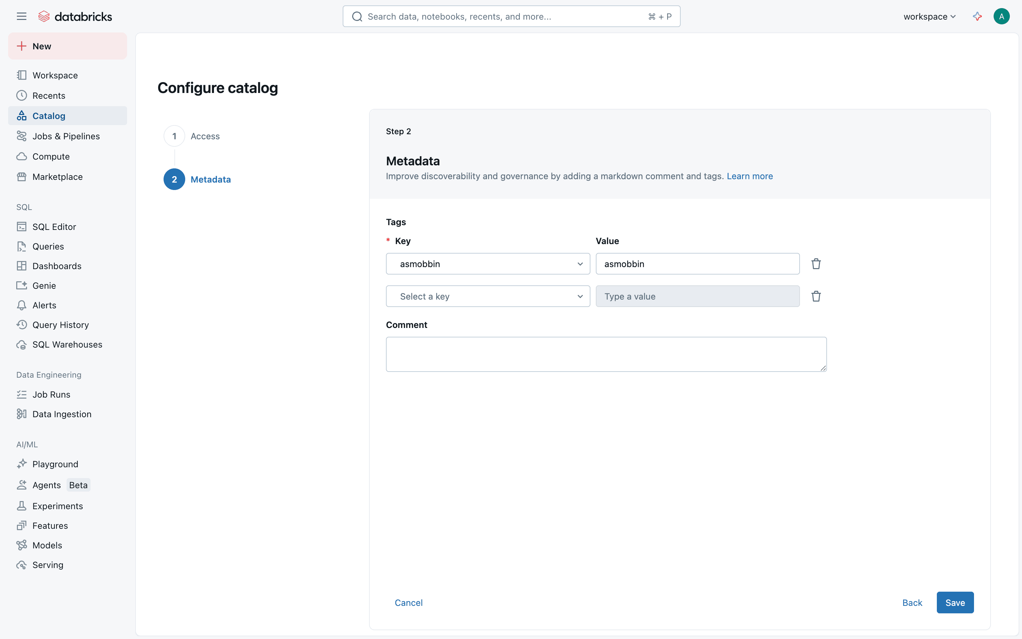Delete the empty tag row
Screen dimensions: 1022x639
[x=816, y=296]
